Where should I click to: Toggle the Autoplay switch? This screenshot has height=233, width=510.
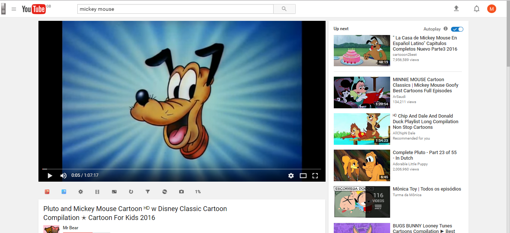[457, 29]
